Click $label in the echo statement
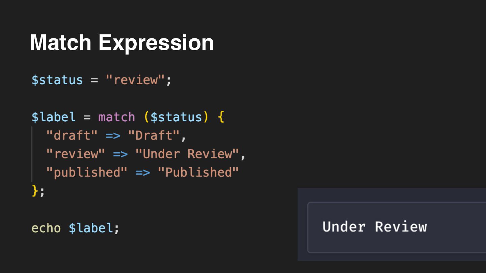Viewport: 486px width, 273px height. point(90,228)
